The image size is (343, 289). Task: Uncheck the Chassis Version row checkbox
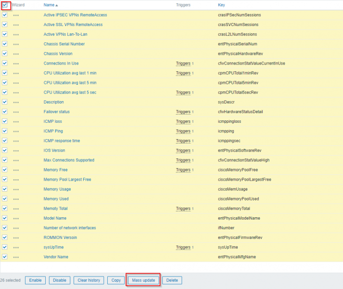click(5, 53)
